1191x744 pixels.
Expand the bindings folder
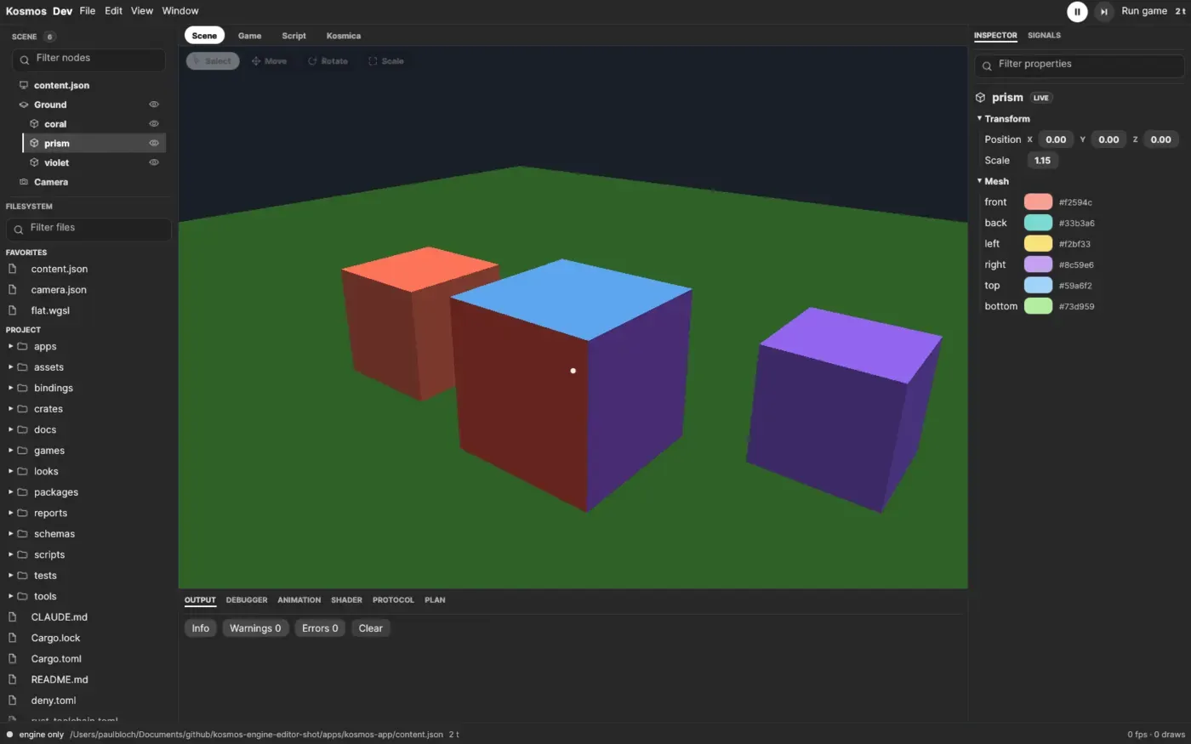10,388
